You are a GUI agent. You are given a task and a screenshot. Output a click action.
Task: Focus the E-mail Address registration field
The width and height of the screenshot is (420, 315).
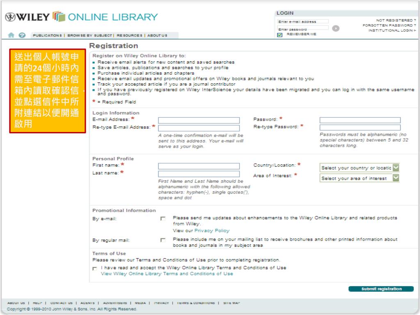point(199,120)
